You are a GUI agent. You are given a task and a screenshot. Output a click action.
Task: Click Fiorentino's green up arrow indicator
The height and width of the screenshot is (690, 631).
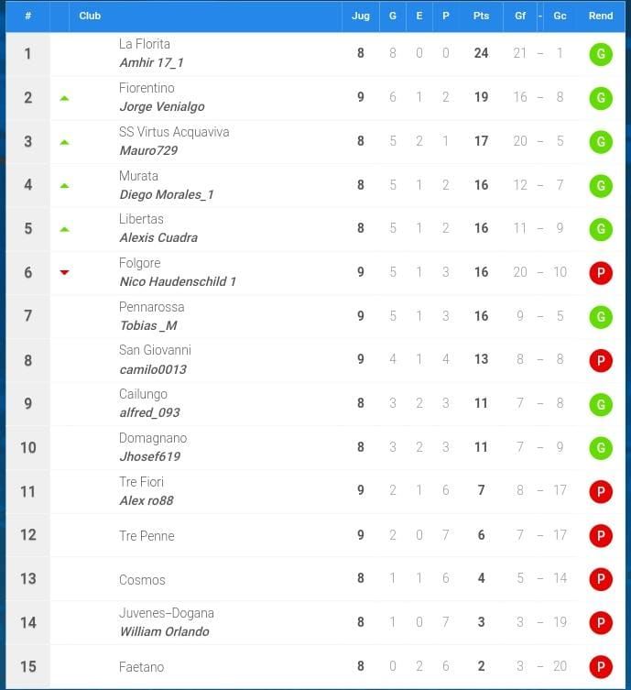click(64, 98)
